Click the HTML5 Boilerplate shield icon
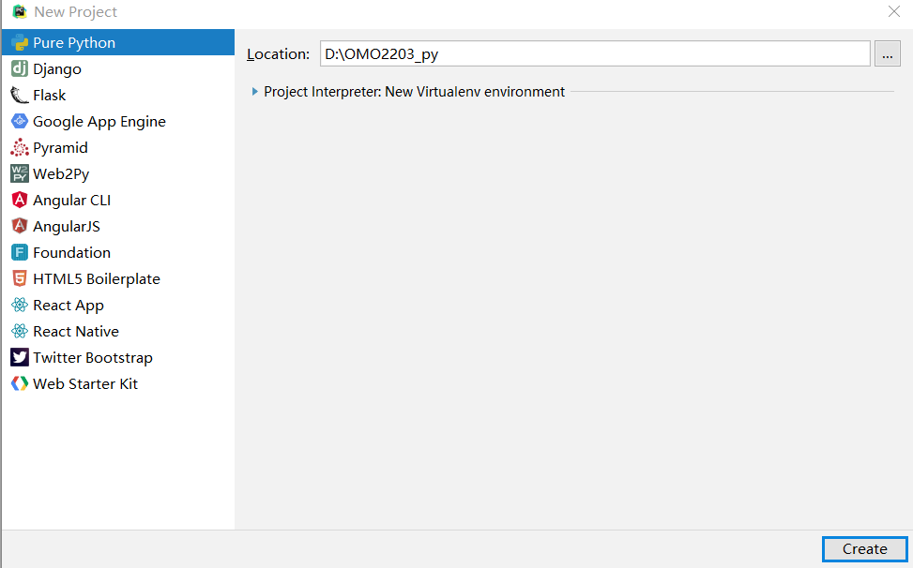The height and width of the screenshot is (568, 913). coord(19,278)
